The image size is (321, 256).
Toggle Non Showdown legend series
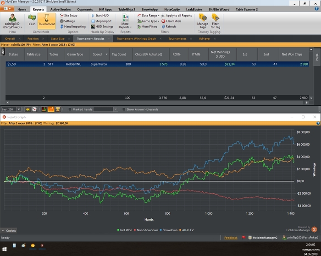click(146, 230)
